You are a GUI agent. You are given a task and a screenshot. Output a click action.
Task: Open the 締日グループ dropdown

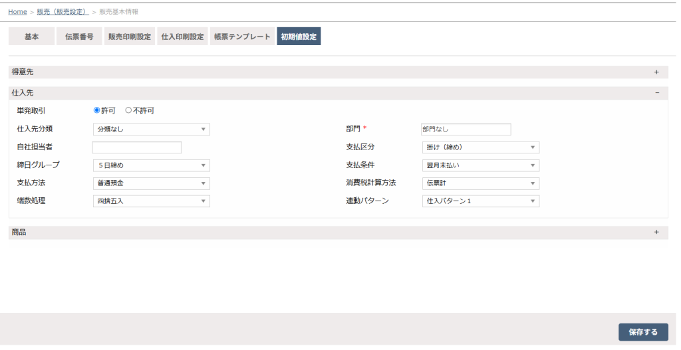pos(152,165)
